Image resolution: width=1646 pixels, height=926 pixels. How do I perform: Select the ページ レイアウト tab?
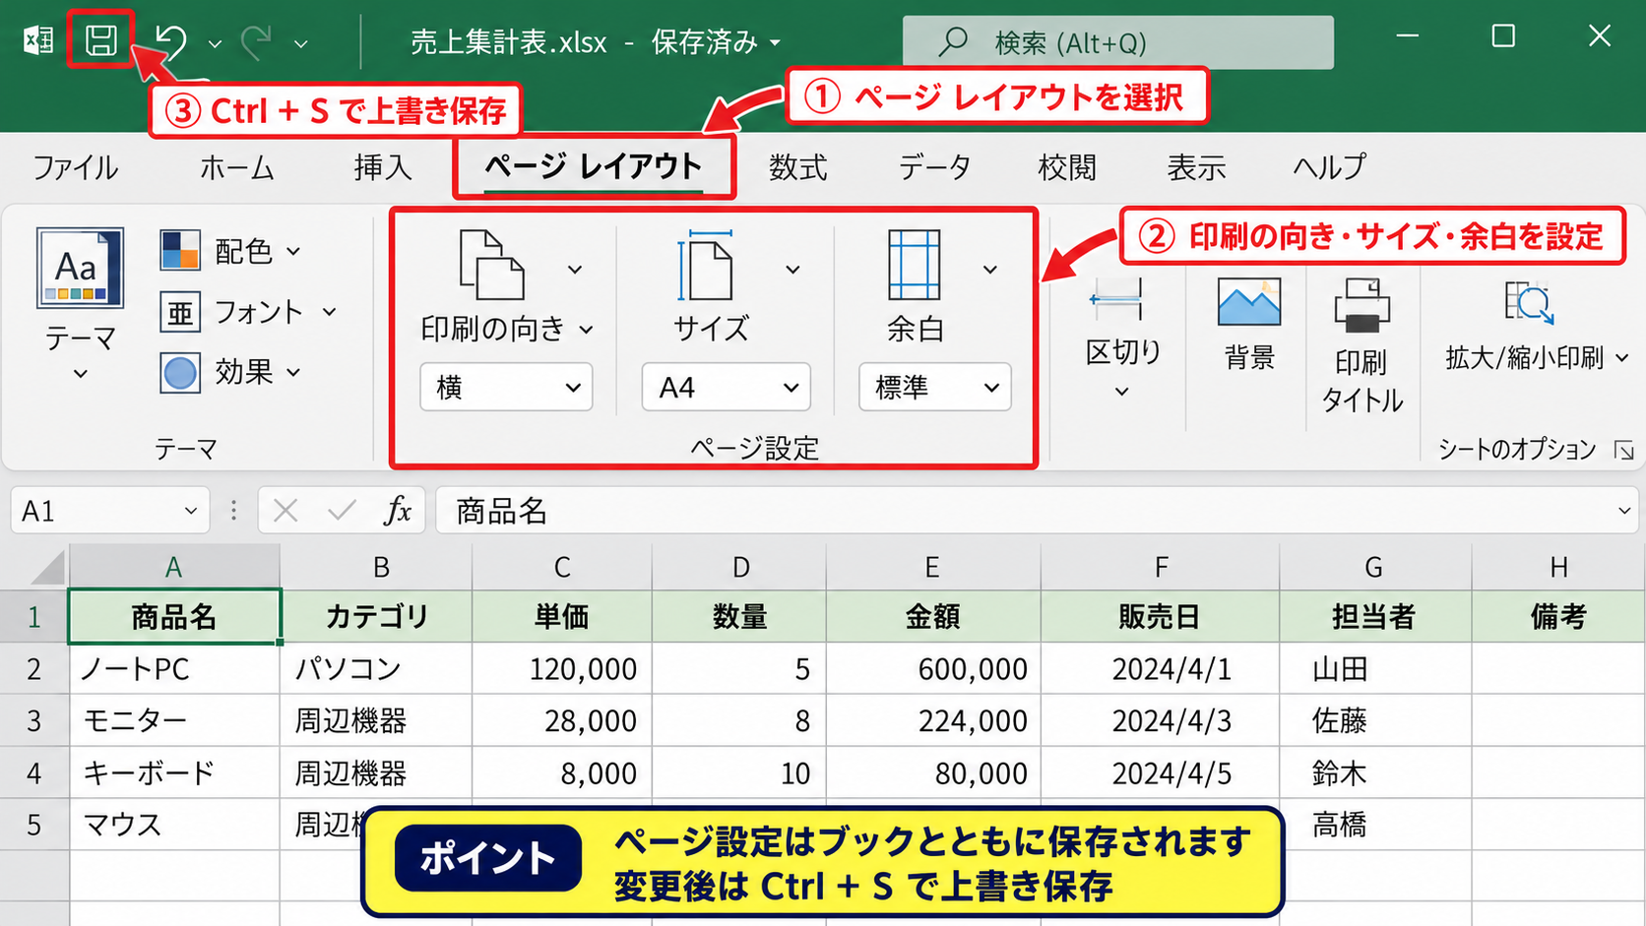[x=594, y=166]
